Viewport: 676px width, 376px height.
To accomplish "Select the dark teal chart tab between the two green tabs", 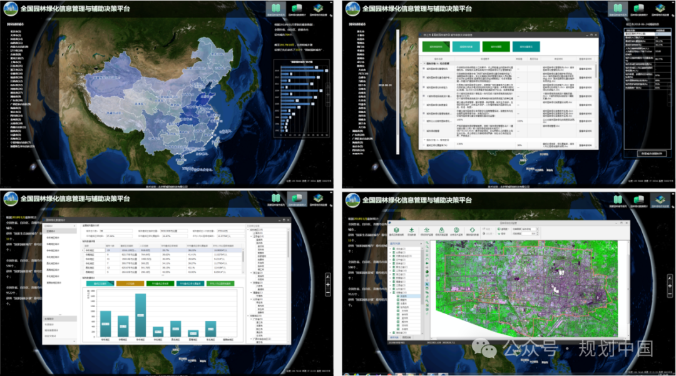I will [x=190, y=284].
